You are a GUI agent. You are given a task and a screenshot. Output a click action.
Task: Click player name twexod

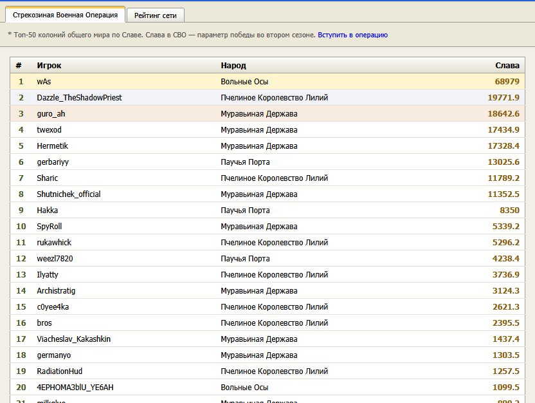[49, 130]
